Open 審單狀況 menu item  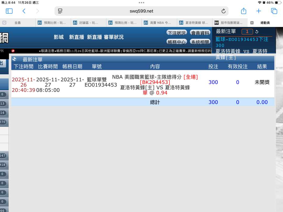coord(114,37)
